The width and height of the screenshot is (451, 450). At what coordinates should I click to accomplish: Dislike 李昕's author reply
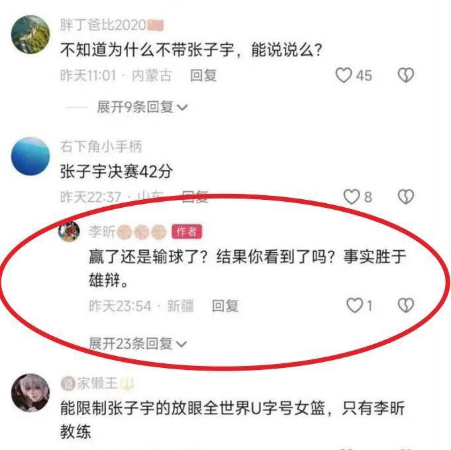[405, 305]
